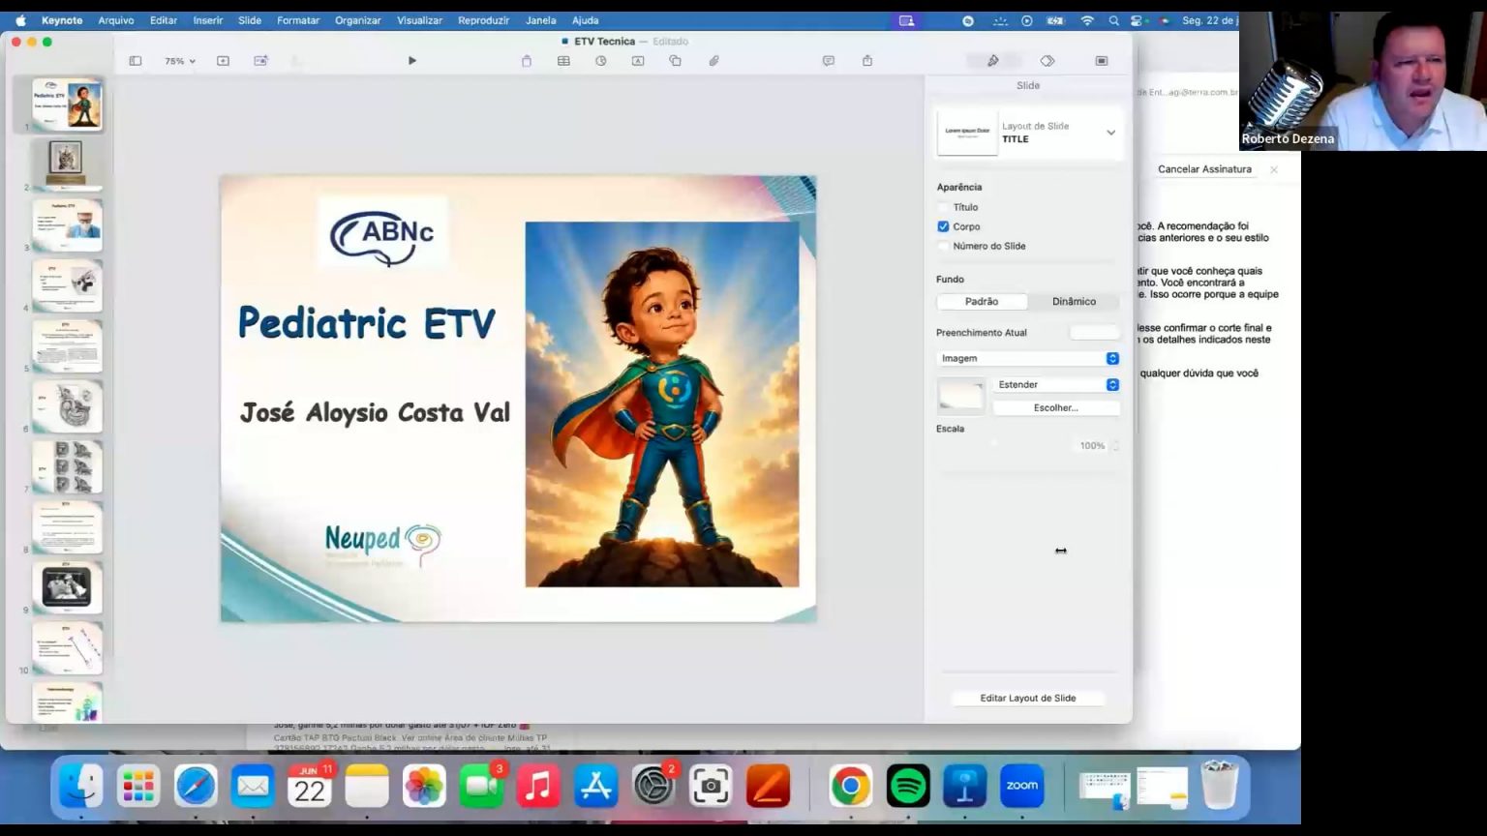Uncheck the Corpo checkbox
Screen dimensions: 1487x836
[943, 226]
